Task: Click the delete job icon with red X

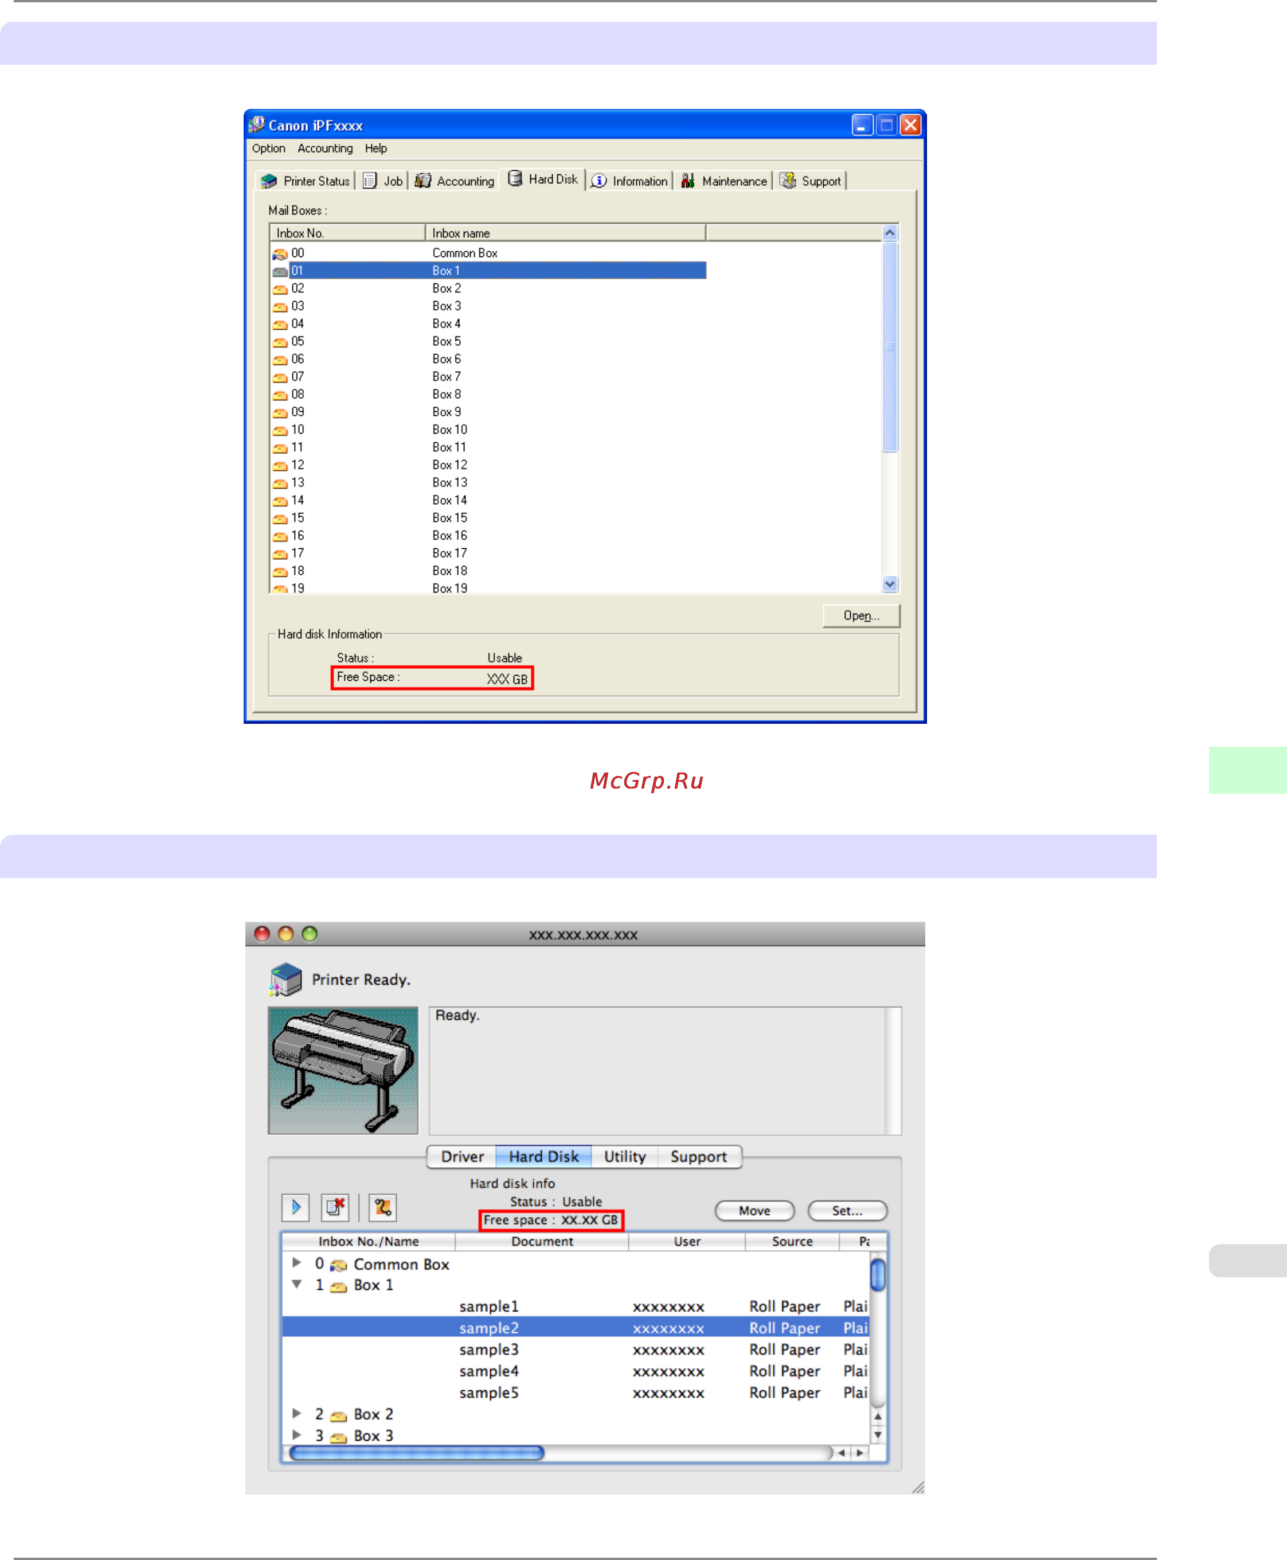Action: coord(335,1208)
